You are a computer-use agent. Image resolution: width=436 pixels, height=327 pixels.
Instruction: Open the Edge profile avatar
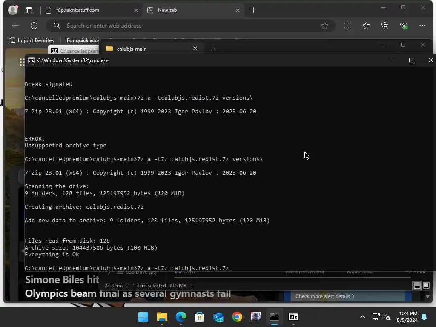13,10
